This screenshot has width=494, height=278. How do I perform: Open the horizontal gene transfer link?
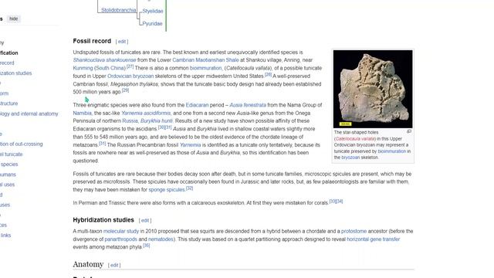[374, 239]
